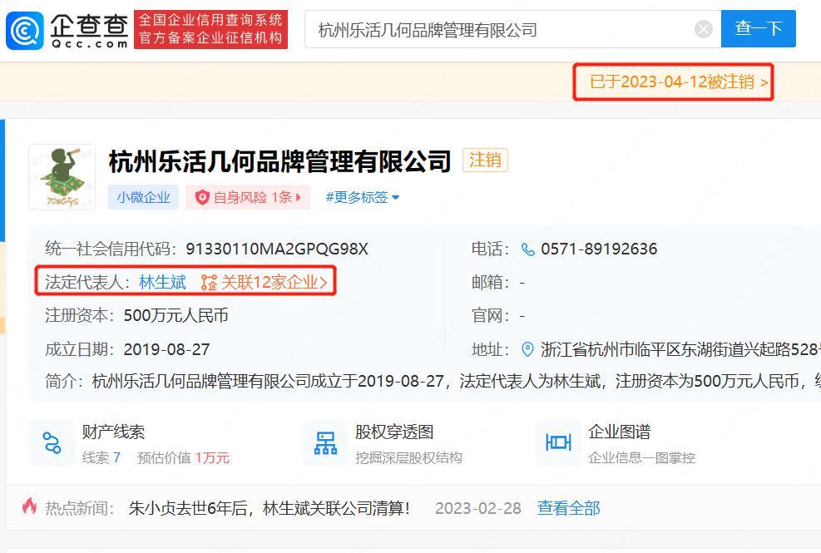The image size is (821, 553).
Task: Click the 财产线索 icon
Action: point(52,443)
